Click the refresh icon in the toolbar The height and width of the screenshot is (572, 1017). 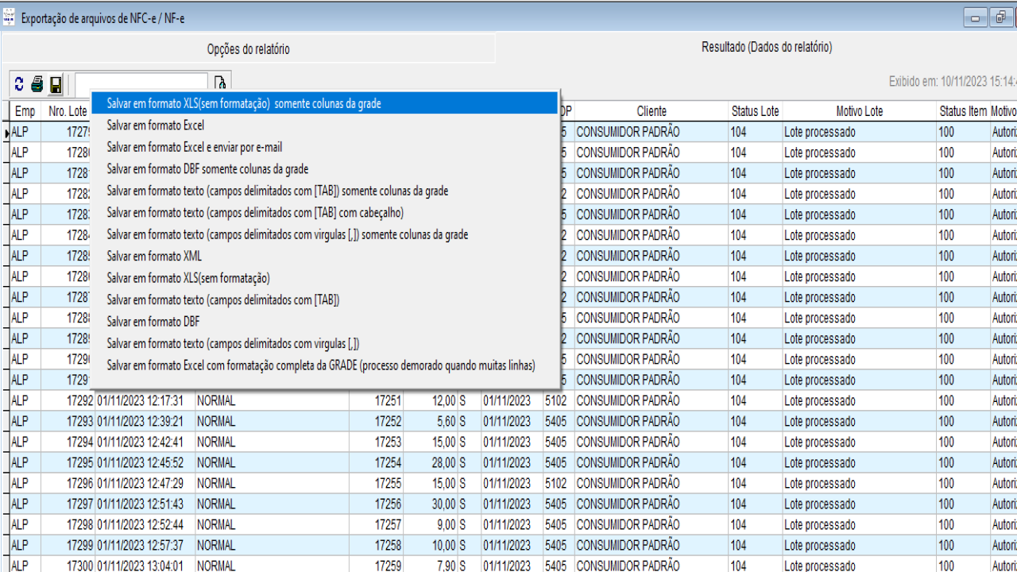pos(19,84)
